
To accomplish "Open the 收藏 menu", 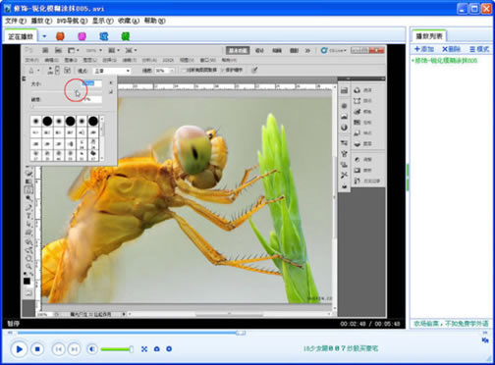I will click(129, 21).
